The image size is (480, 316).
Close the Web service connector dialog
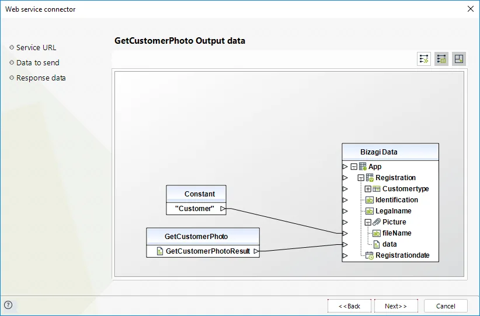click(471, 9)
